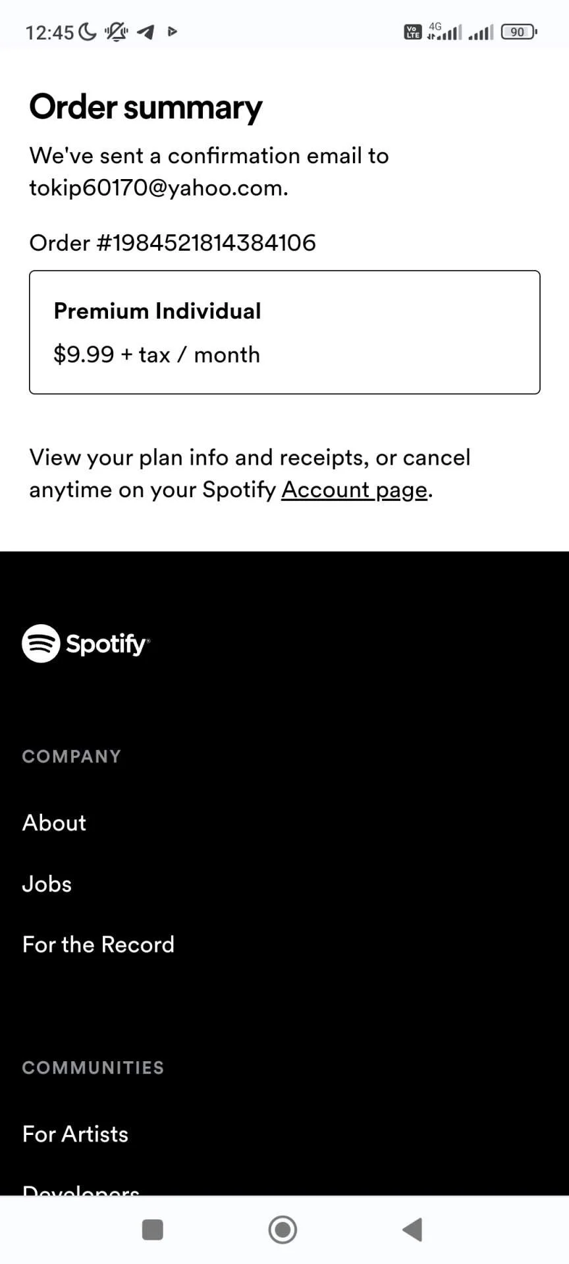
Task: Tap the Android home circle button
Action: point(283,1229)
